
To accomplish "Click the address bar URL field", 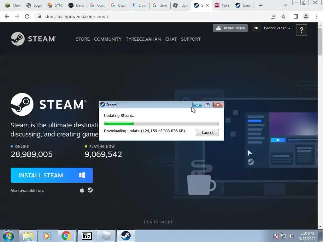I will coord(152,16).
